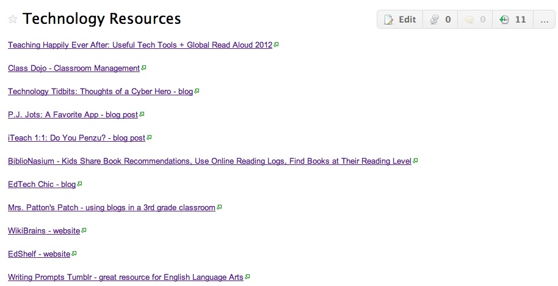Open WikiBrains - website link
This screenshot has width=558, height=286.
pyautogui.click(x=44, y=231)
